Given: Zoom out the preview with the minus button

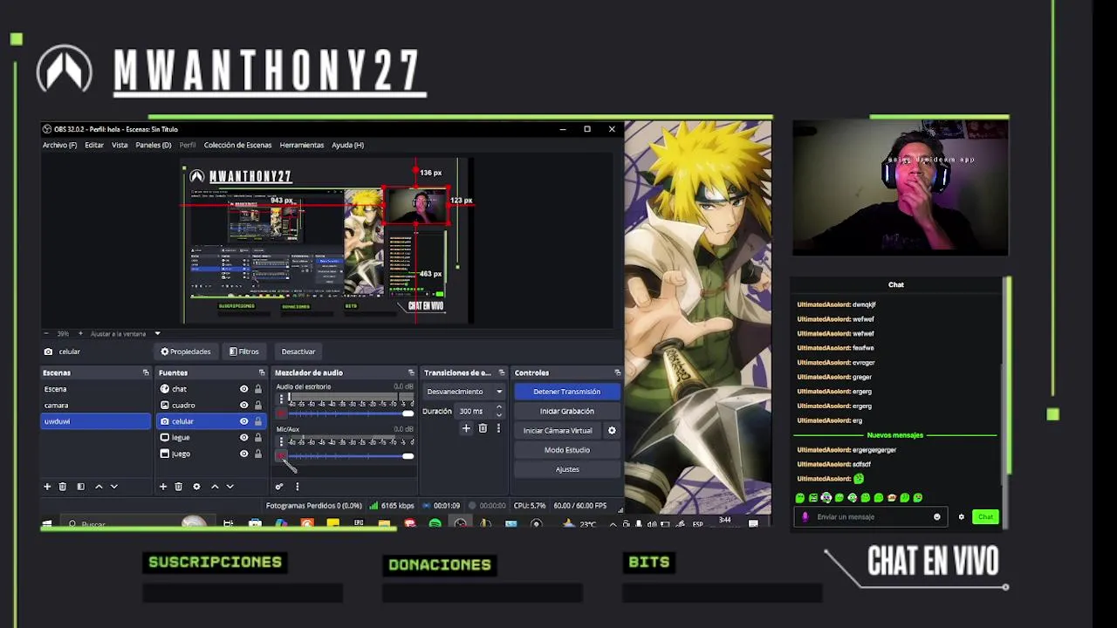Looking at the screenshot, I should pos(46,333).
